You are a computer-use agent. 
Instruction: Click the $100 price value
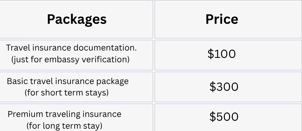(222, 54)
